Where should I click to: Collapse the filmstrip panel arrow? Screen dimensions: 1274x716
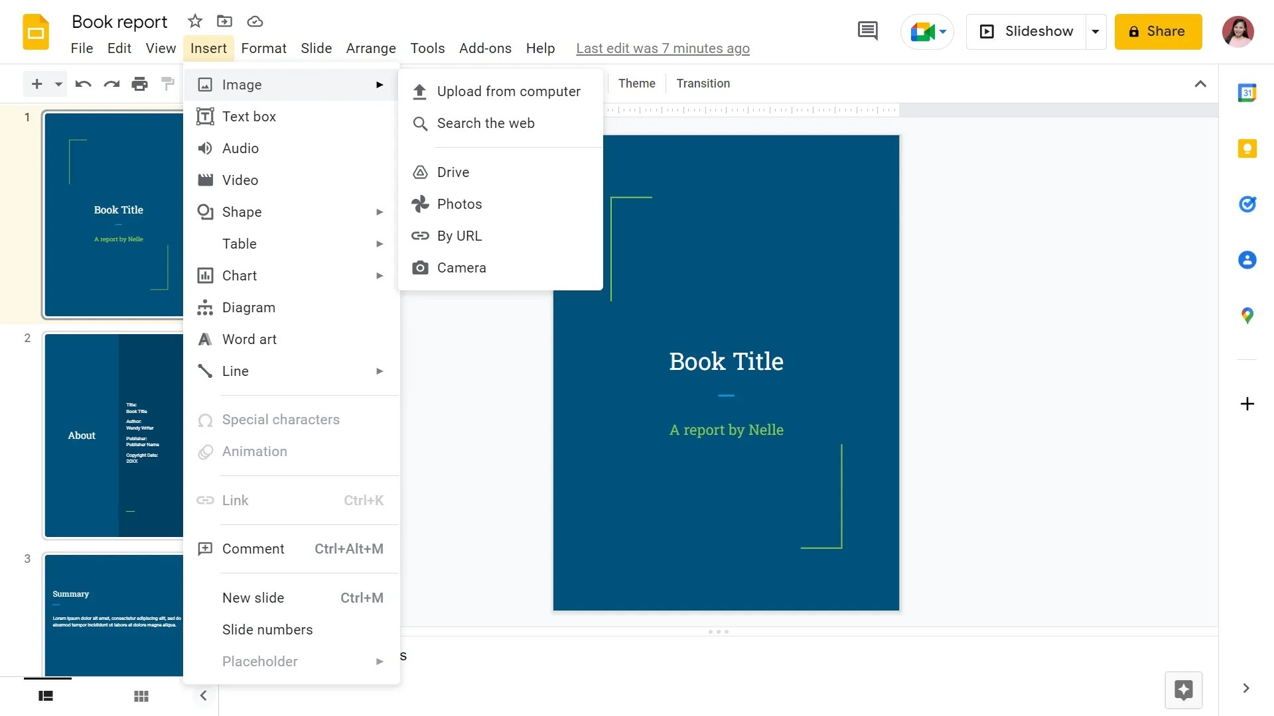coord(203,695)
